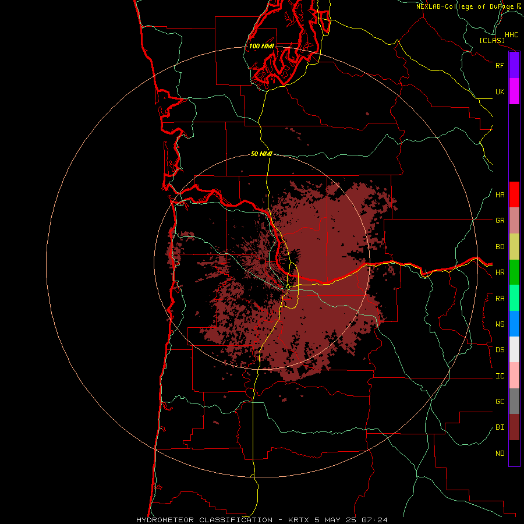
Task: Click the 'ND' legend label
Action: (500, 454)
